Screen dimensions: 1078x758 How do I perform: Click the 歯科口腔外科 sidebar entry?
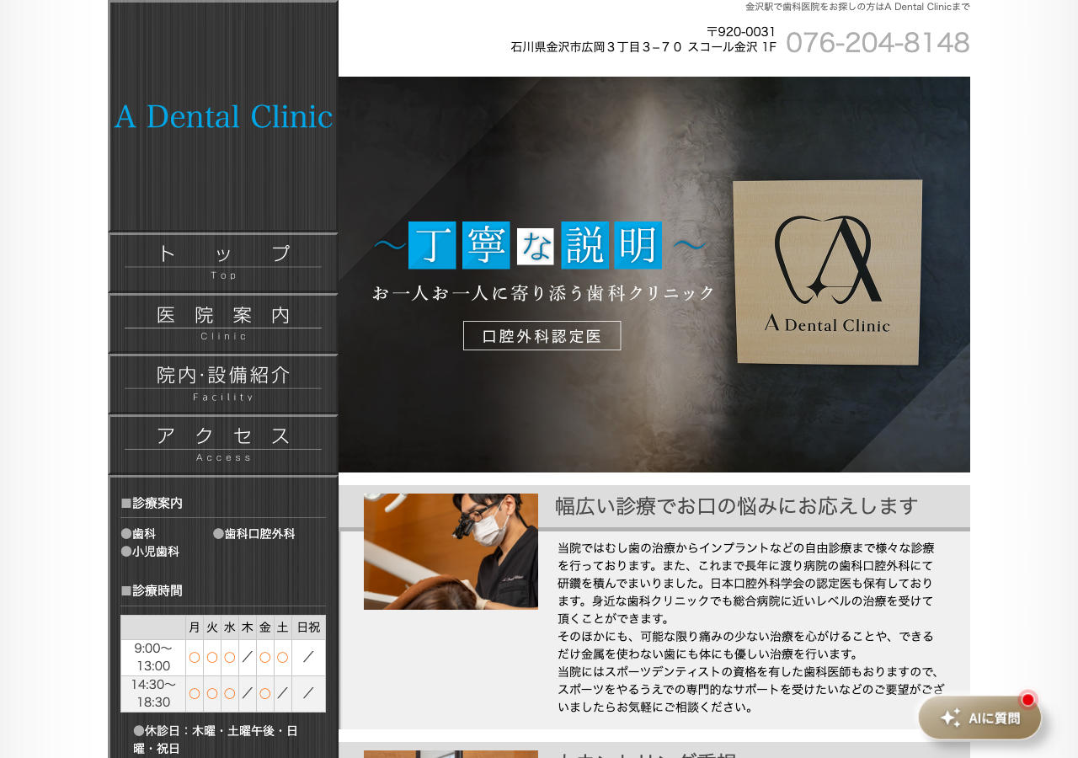pos(254,534)
